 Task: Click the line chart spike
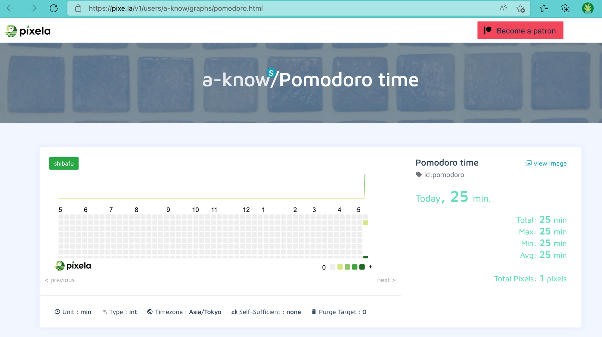[365, 186]
